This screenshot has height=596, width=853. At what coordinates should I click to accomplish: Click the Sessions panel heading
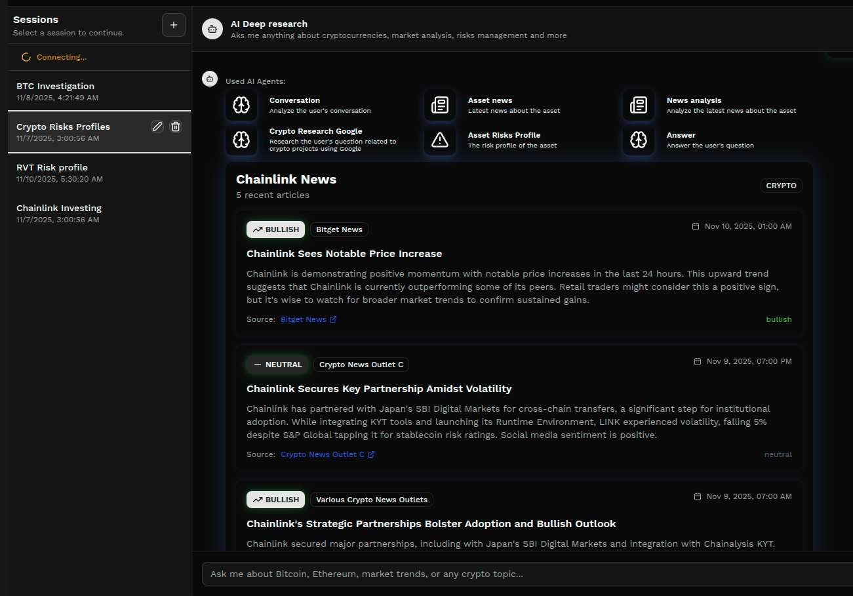click(35, 20)
